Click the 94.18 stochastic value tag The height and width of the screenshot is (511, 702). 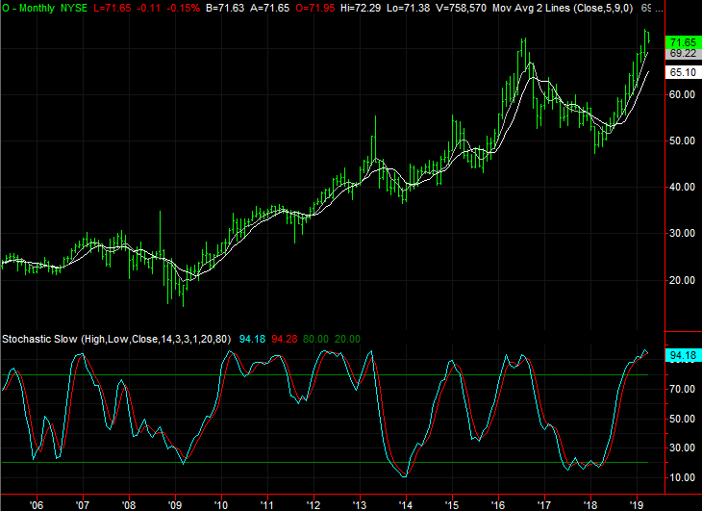(683, 356)
